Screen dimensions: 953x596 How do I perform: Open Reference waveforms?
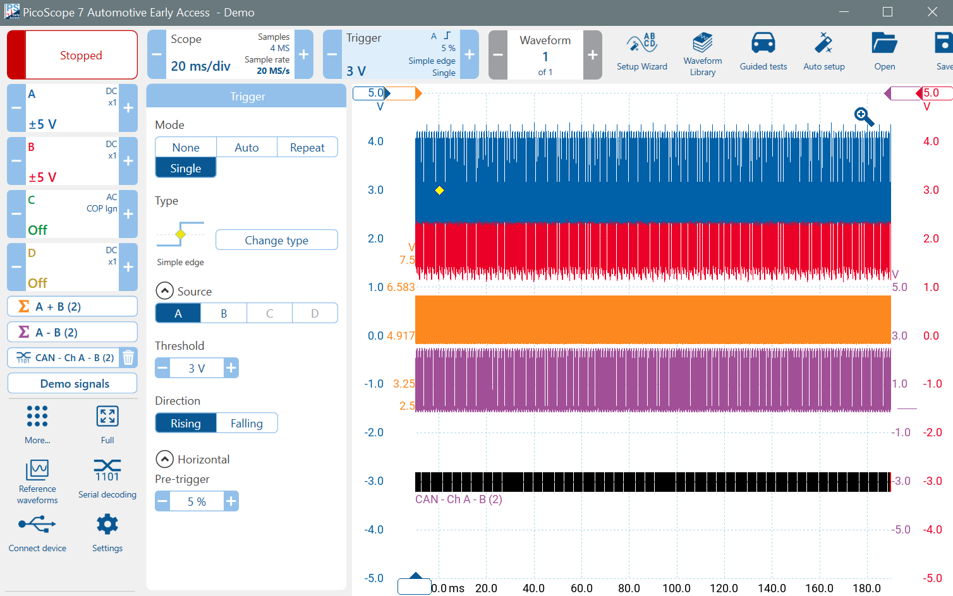(x=37, y=482)
